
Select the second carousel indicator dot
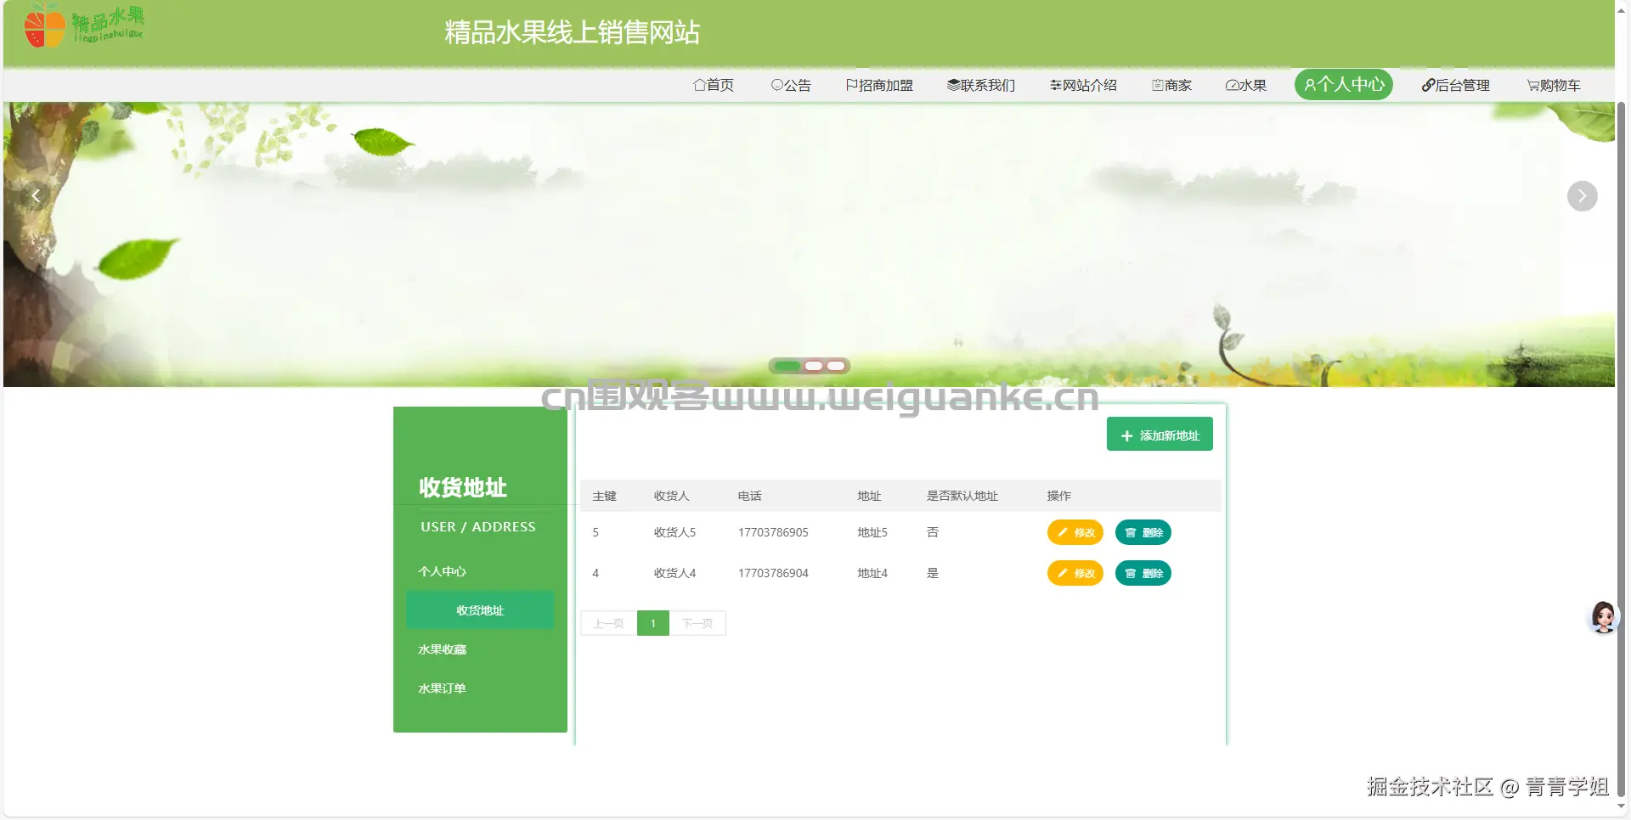[x=814, y=366]
